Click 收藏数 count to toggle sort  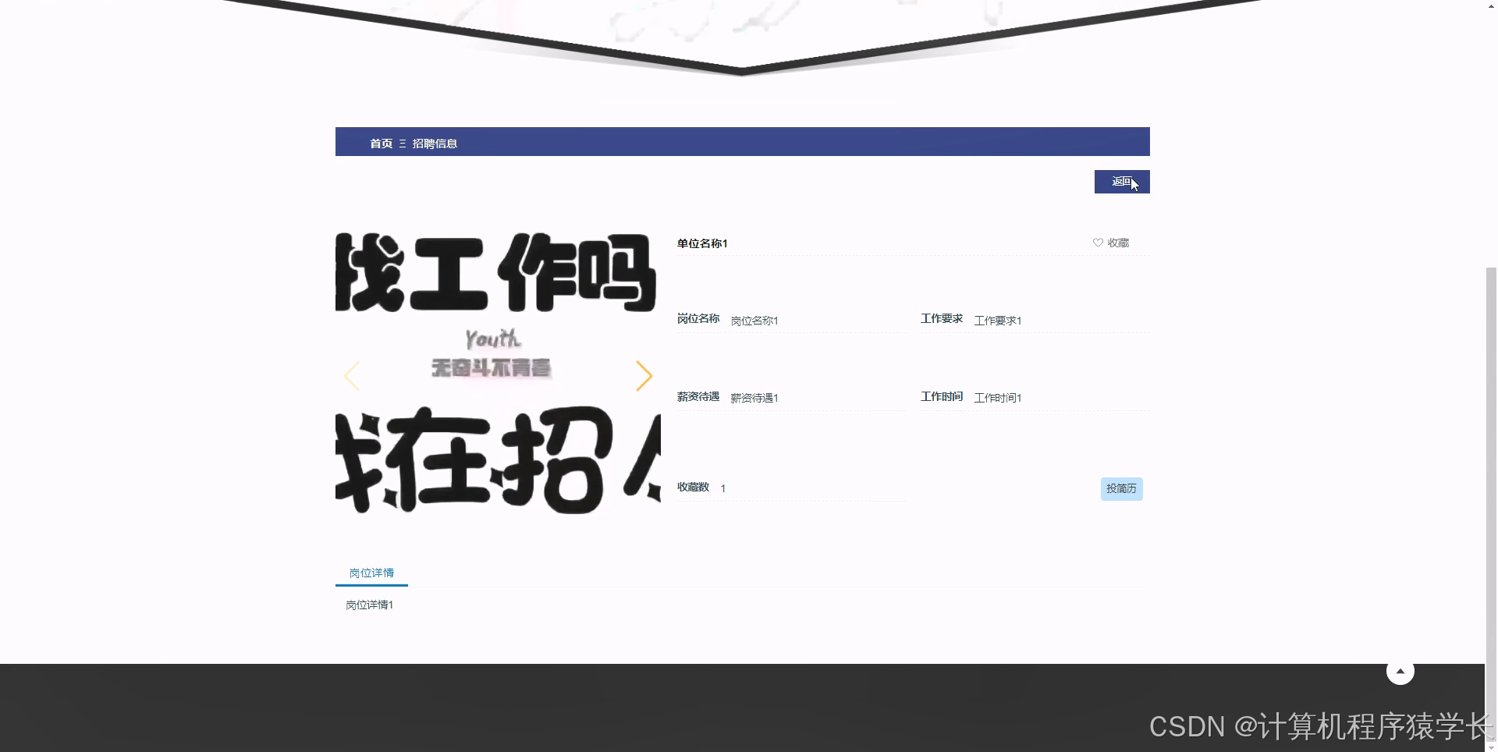pos(693,486)
